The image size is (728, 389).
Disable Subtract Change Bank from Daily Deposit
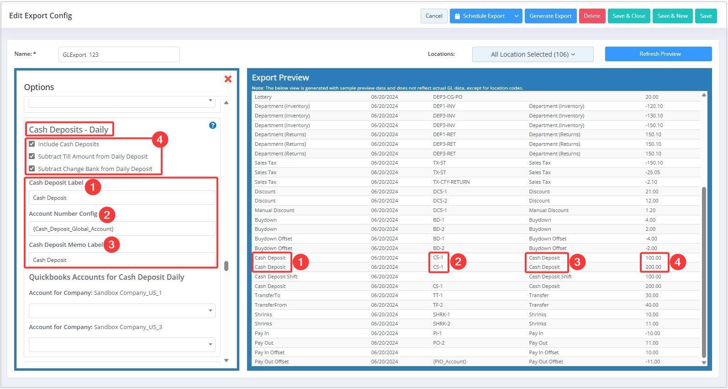point(32,169)
